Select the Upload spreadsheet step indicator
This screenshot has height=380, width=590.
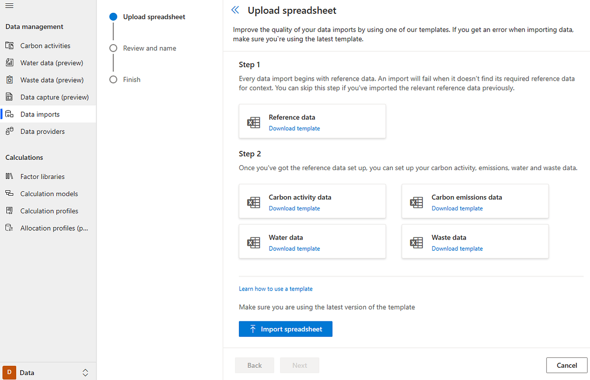(x=113, y=16)
